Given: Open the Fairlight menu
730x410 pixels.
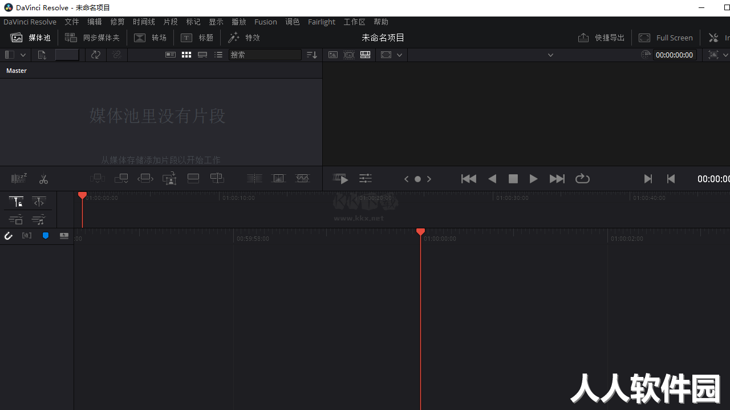Looking at the screenshot, I should point(322,22).
